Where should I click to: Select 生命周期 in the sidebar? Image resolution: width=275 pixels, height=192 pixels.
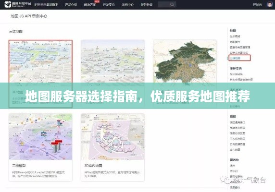click(x=235, y=36)
